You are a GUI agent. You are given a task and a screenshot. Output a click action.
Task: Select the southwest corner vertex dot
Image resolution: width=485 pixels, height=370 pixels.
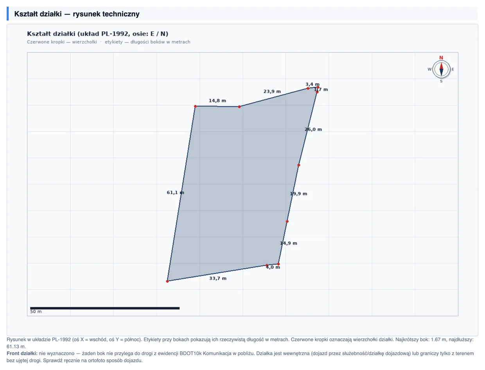(167, 281)
